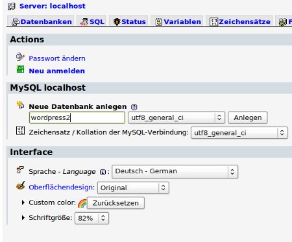The image size is (292, 242).
Task: Click the Zeichensatz / Kollation der MySQL-Verbindung label
Action: [108, 132]
